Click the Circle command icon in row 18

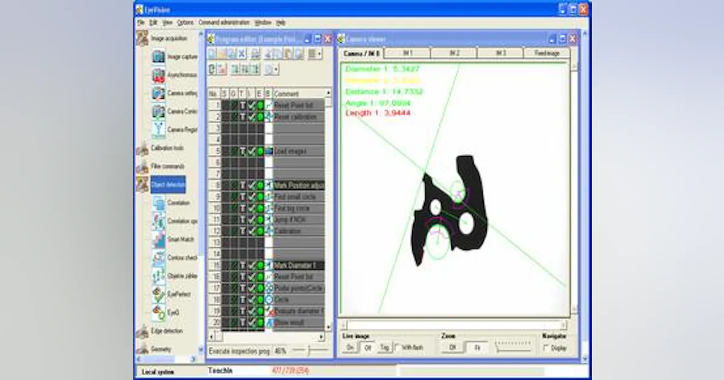(268, 300)
